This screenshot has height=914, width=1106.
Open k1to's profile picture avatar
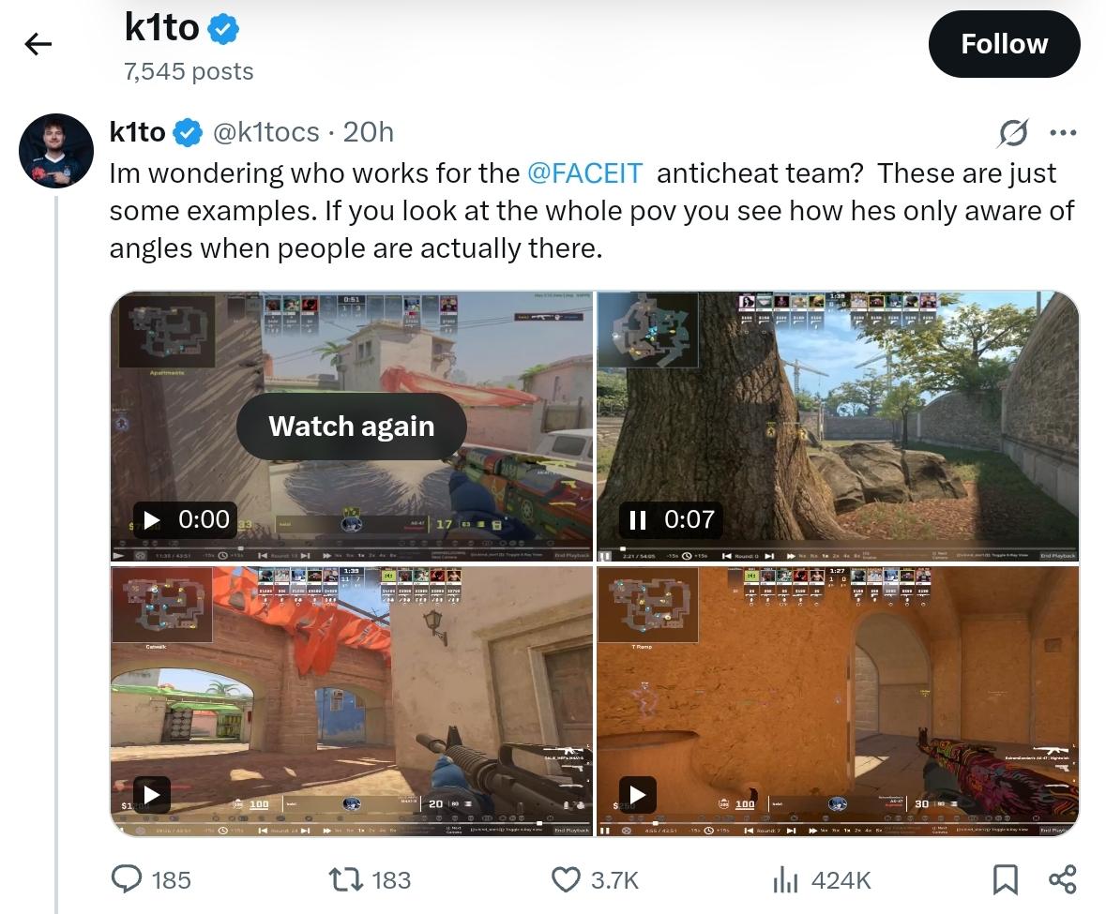pos(55,150)
